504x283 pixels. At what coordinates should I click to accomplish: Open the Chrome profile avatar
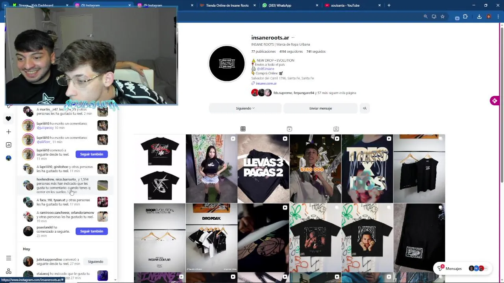pyautogui.click(x=489, y=17)
